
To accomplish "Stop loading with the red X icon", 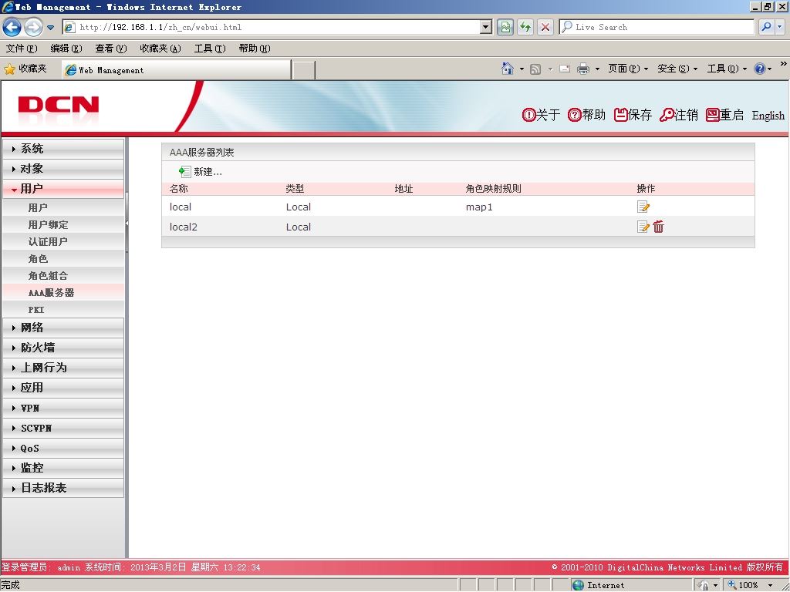I will (545, 27).
